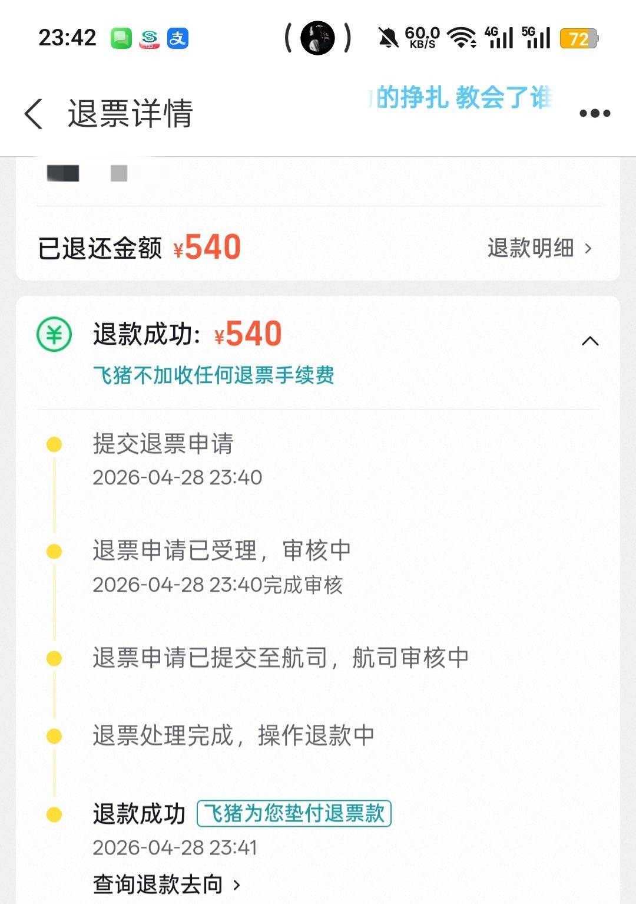This screenshot has height=904, width=636.
Task: Tap the chevron next to 退款明细
Action: tap(588, 249)
